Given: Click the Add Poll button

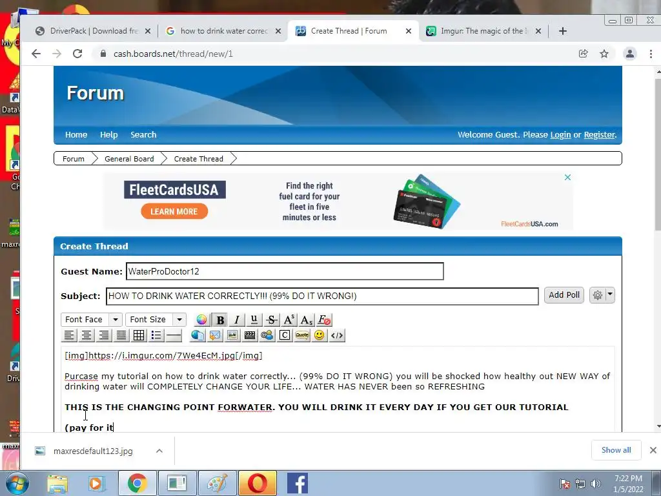Looking at the screenshot, I should 564,294.
